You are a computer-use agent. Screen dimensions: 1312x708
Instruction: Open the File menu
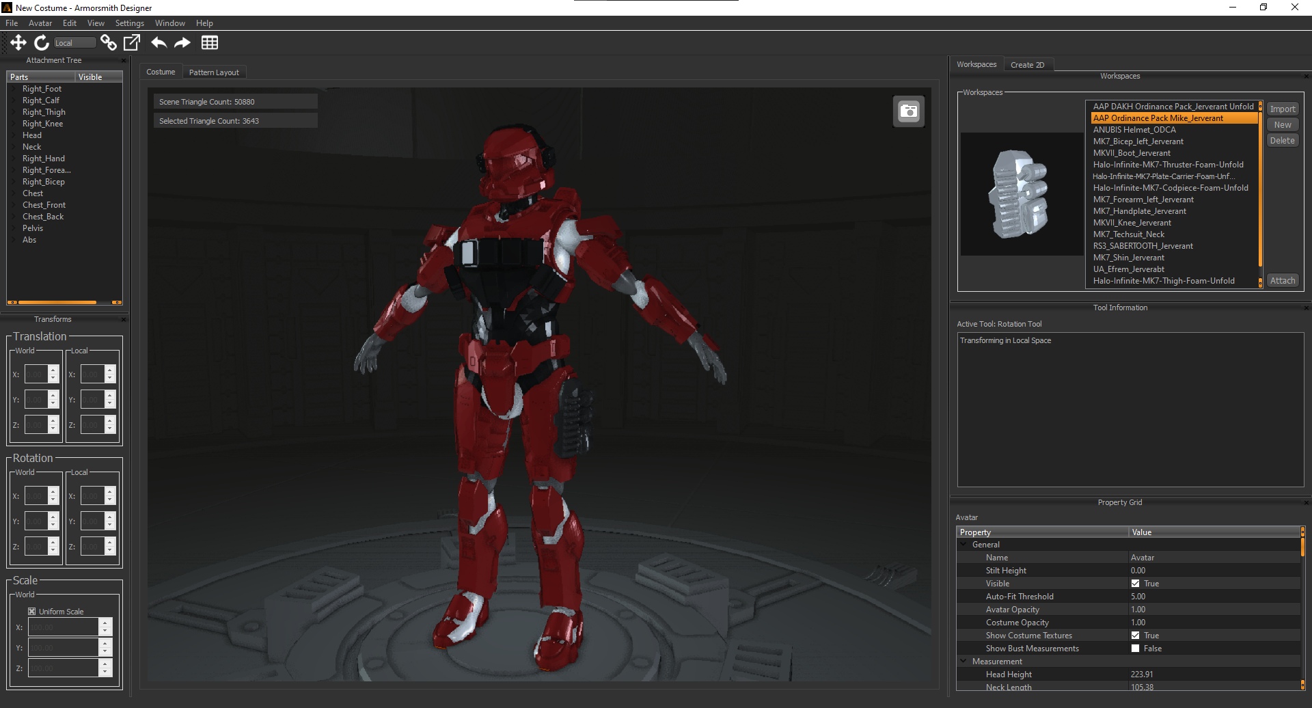12,23
